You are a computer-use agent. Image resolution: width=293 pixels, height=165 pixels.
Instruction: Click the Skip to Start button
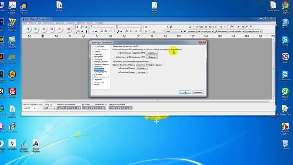[x=52, y=29]
